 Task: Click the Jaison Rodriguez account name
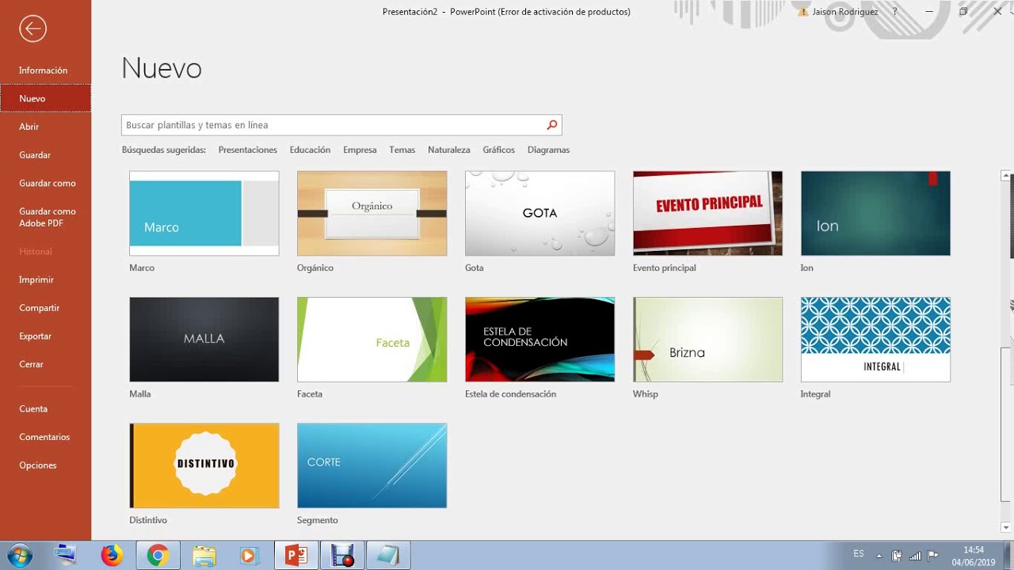(845, 12)
